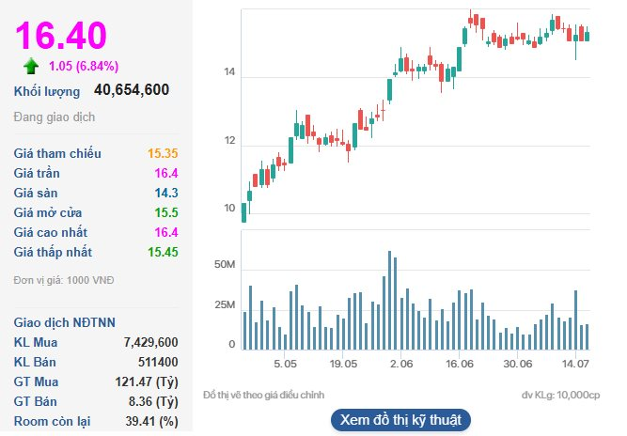The height and width of the screenshot is (436, 627).
Task: Select the Giá mở cửa value 15.5
Action: tap(165, 212)
